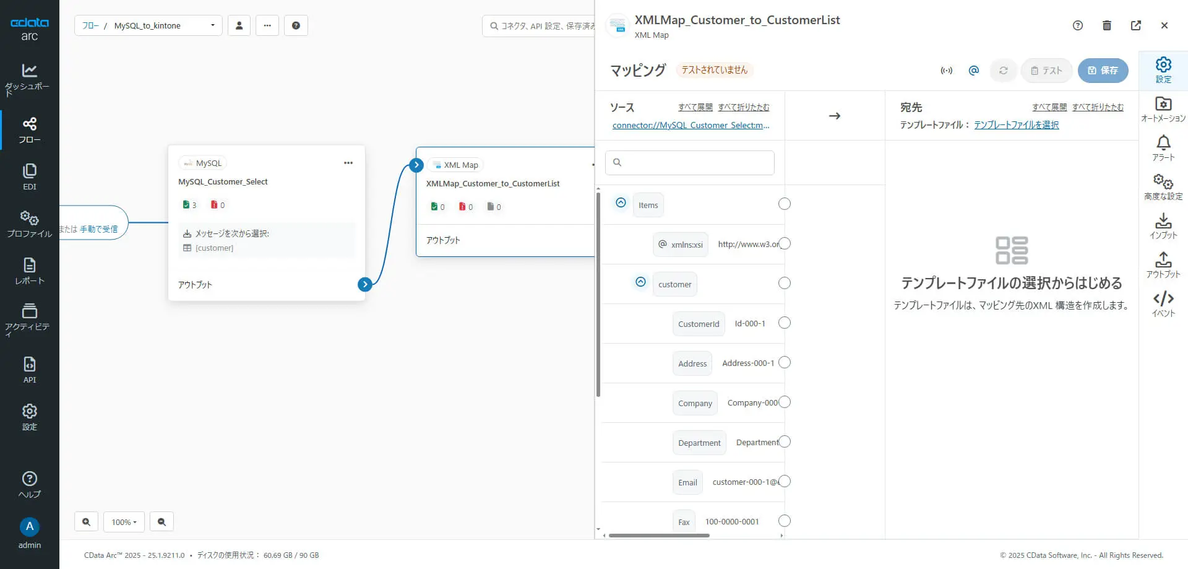The height and width of the screenshot is (569, 1188).
Task: Click the select template file link
Action: [1016, 125]
